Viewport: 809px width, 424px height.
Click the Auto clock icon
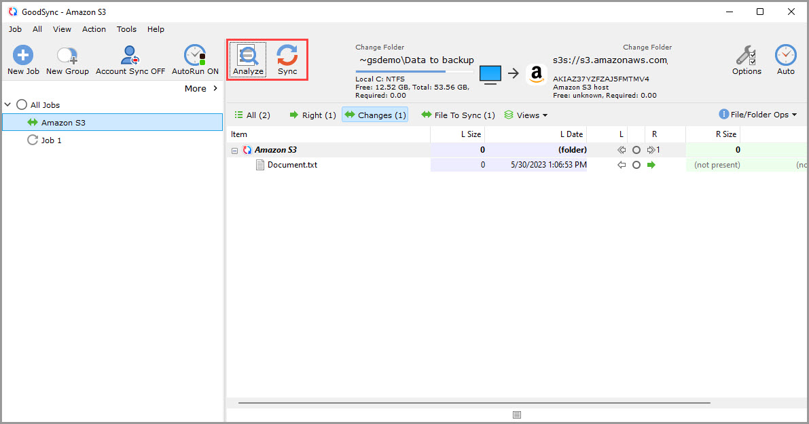click(786, 56)
